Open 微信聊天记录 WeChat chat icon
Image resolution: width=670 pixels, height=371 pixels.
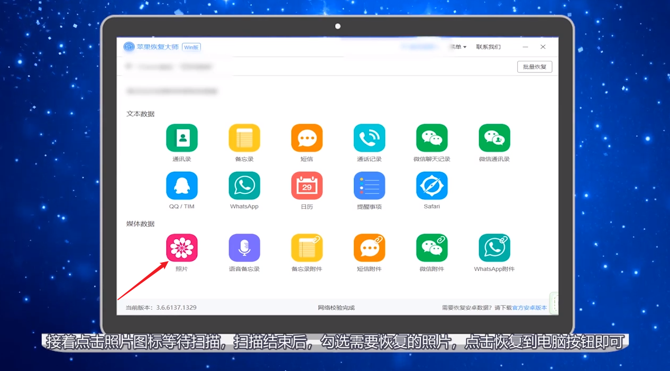point(432,138)
